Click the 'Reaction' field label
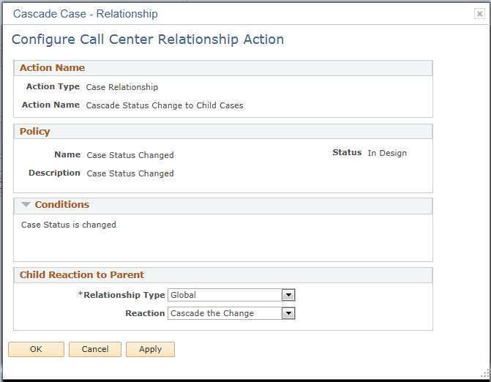 [x=145, y=313]
